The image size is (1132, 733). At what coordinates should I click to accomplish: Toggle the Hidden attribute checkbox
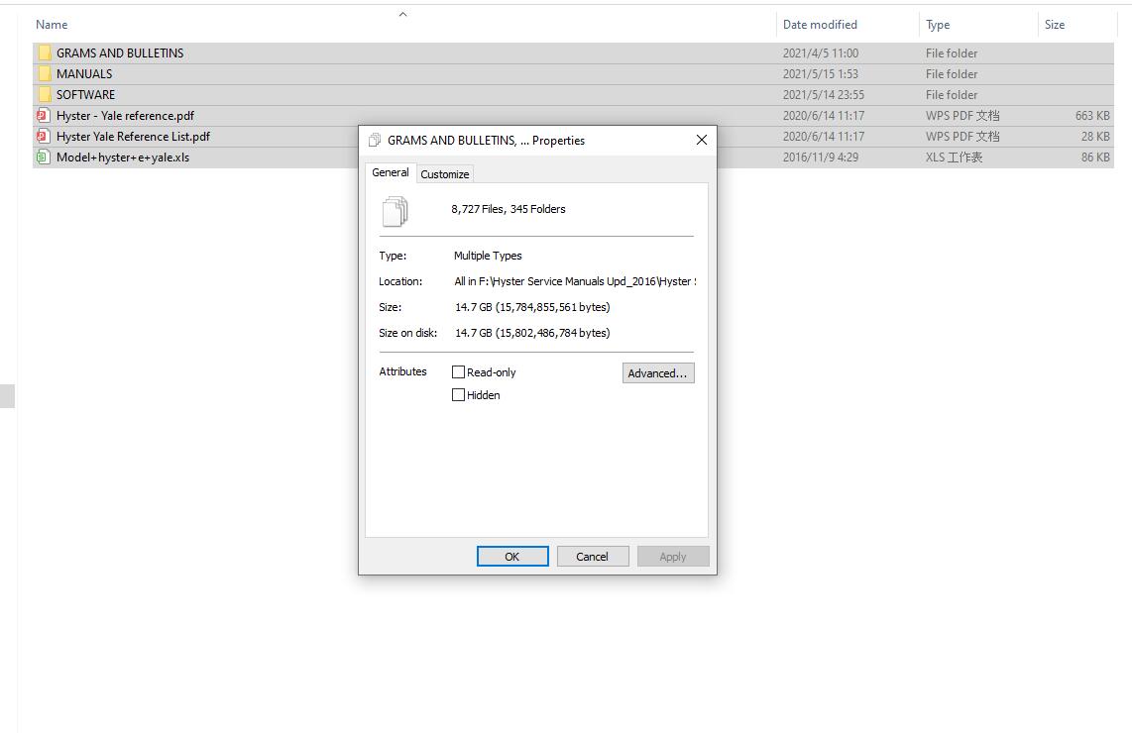tap(458, 394)
